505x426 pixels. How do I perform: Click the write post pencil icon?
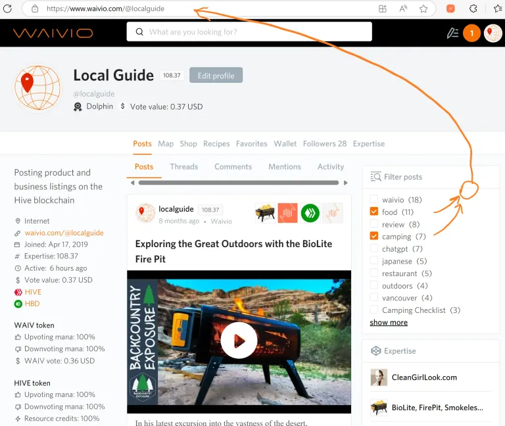pyautogui.click(x=452, y=33)
